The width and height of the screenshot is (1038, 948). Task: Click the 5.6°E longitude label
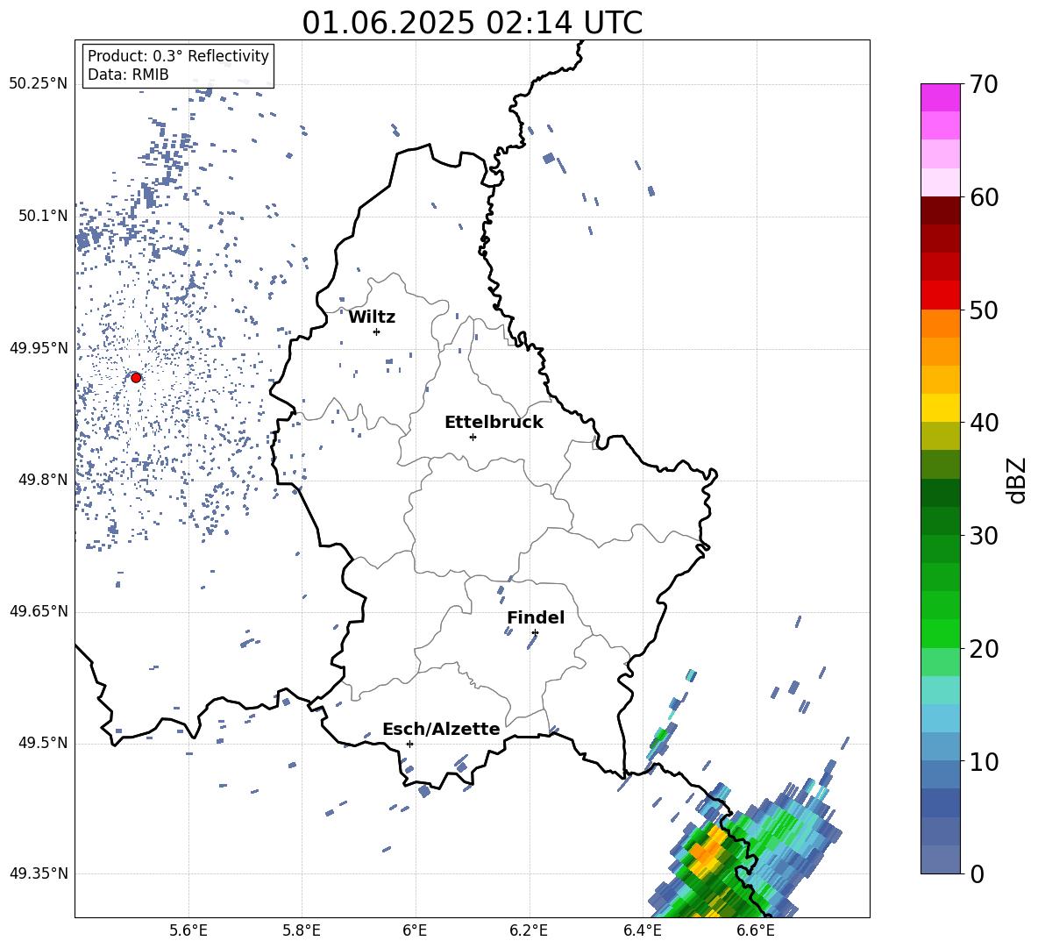point(188,931)
